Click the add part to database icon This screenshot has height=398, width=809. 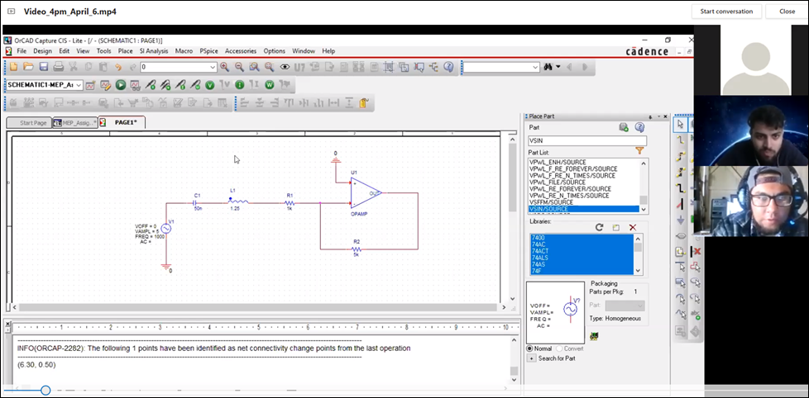pyautogui.click(x=623, y=127)
